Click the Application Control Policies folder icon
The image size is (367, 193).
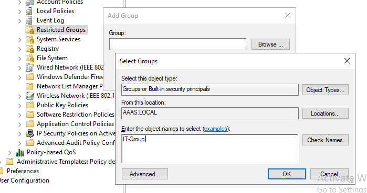tap(30, 124)
